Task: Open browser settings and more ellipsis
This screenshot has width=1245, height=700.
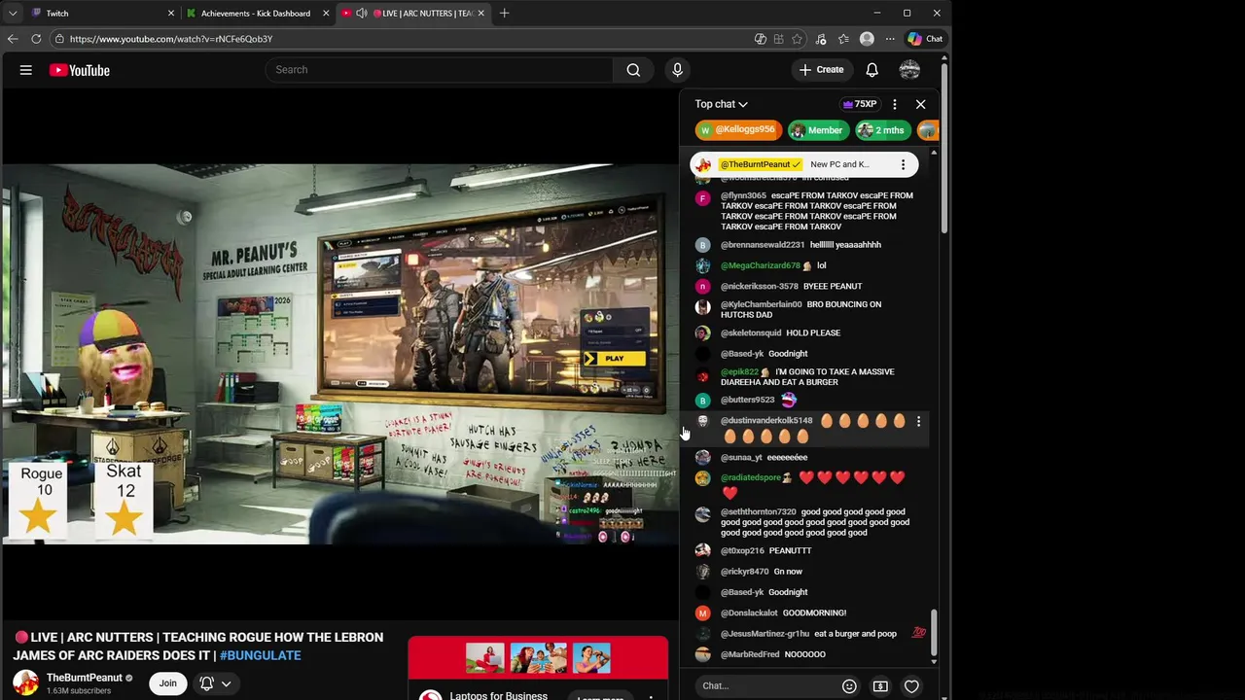Action: [x=890, y=39]
